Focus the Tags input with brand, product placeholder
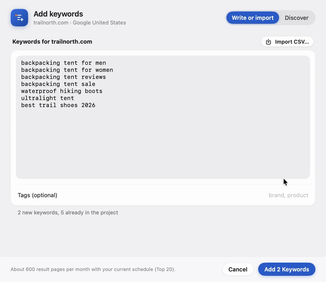This screenshot has height=282, width=326. click(x=288, y=195)
